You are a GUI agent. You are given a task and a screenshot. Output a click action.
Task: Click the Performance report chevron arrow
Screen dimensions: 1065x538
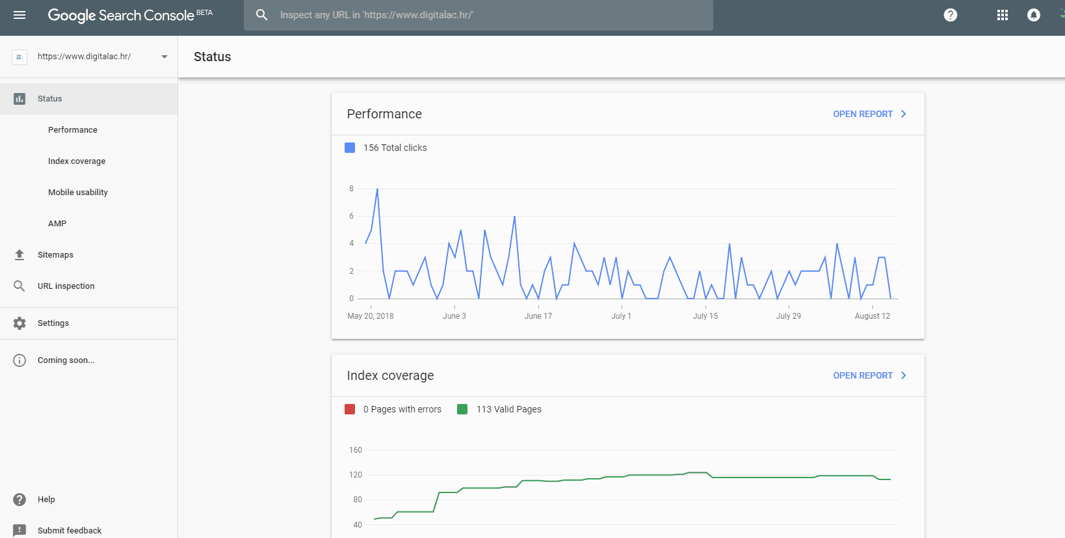pos(903,114)
